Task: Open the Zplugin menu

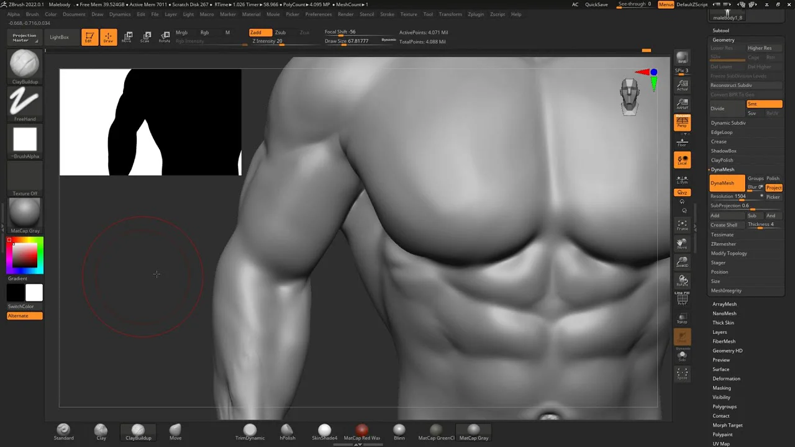Action: (x=476, y=14)
